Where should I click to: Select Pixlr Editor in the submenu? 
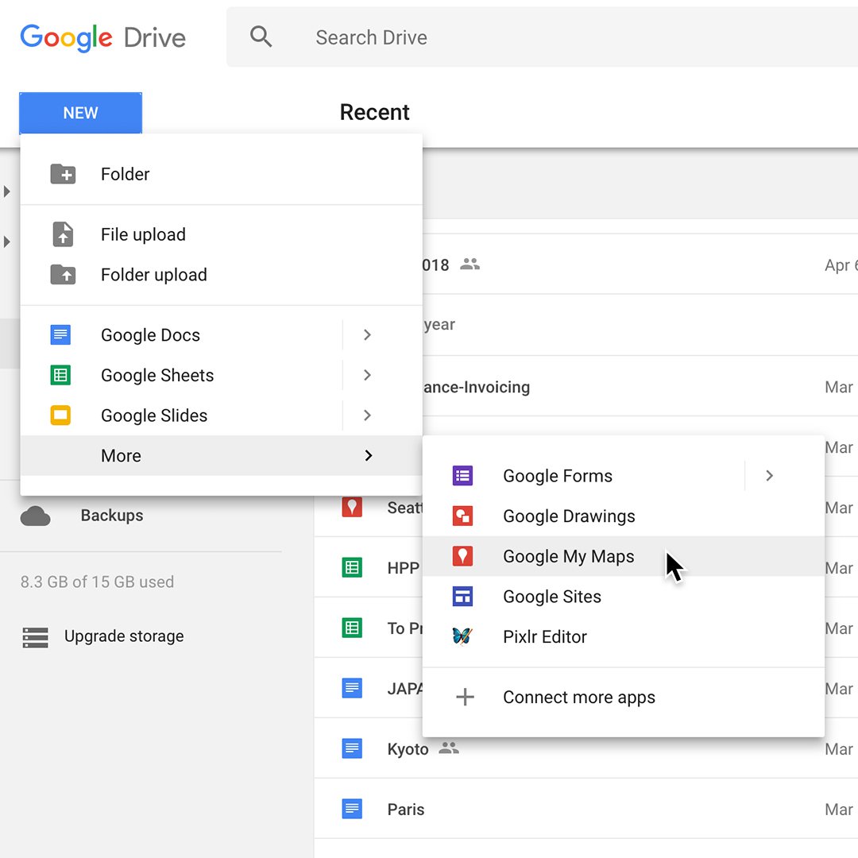tap(624, 636)
